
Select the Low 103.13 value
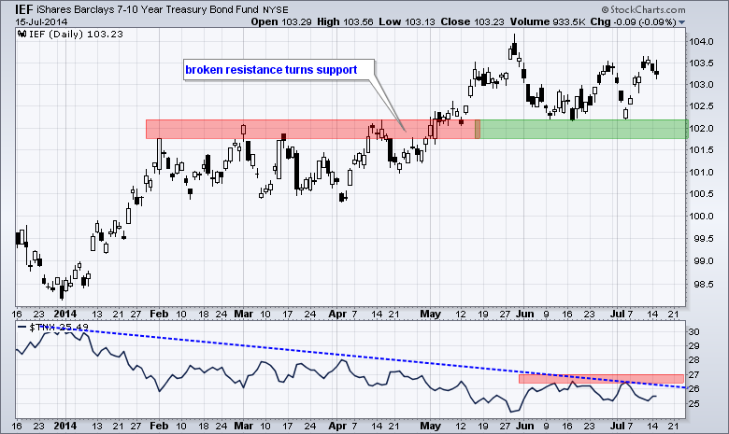[x=407, y=21]
